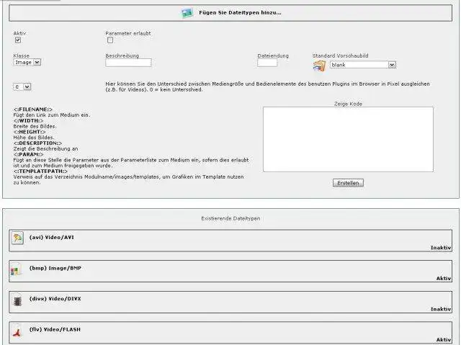This screenshot has width=461, height=345.
Task: Click the Inaktiv status of the AVI row
Action: (x=441, y=248)
